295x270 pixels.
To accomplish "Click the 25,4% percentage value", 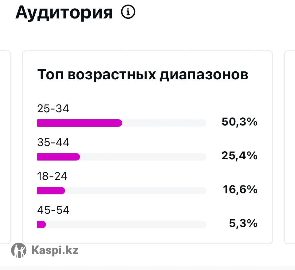I will 239,156.
